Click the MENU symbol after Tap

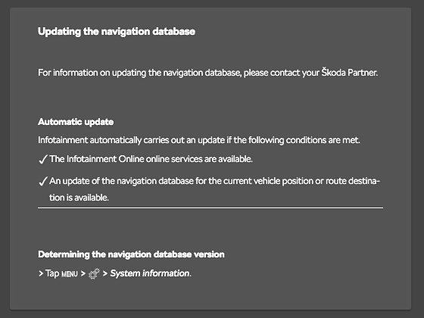pos(70,274)
